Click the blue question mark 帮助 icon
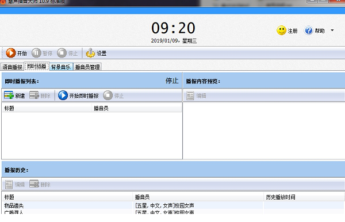 coord(308,30)
